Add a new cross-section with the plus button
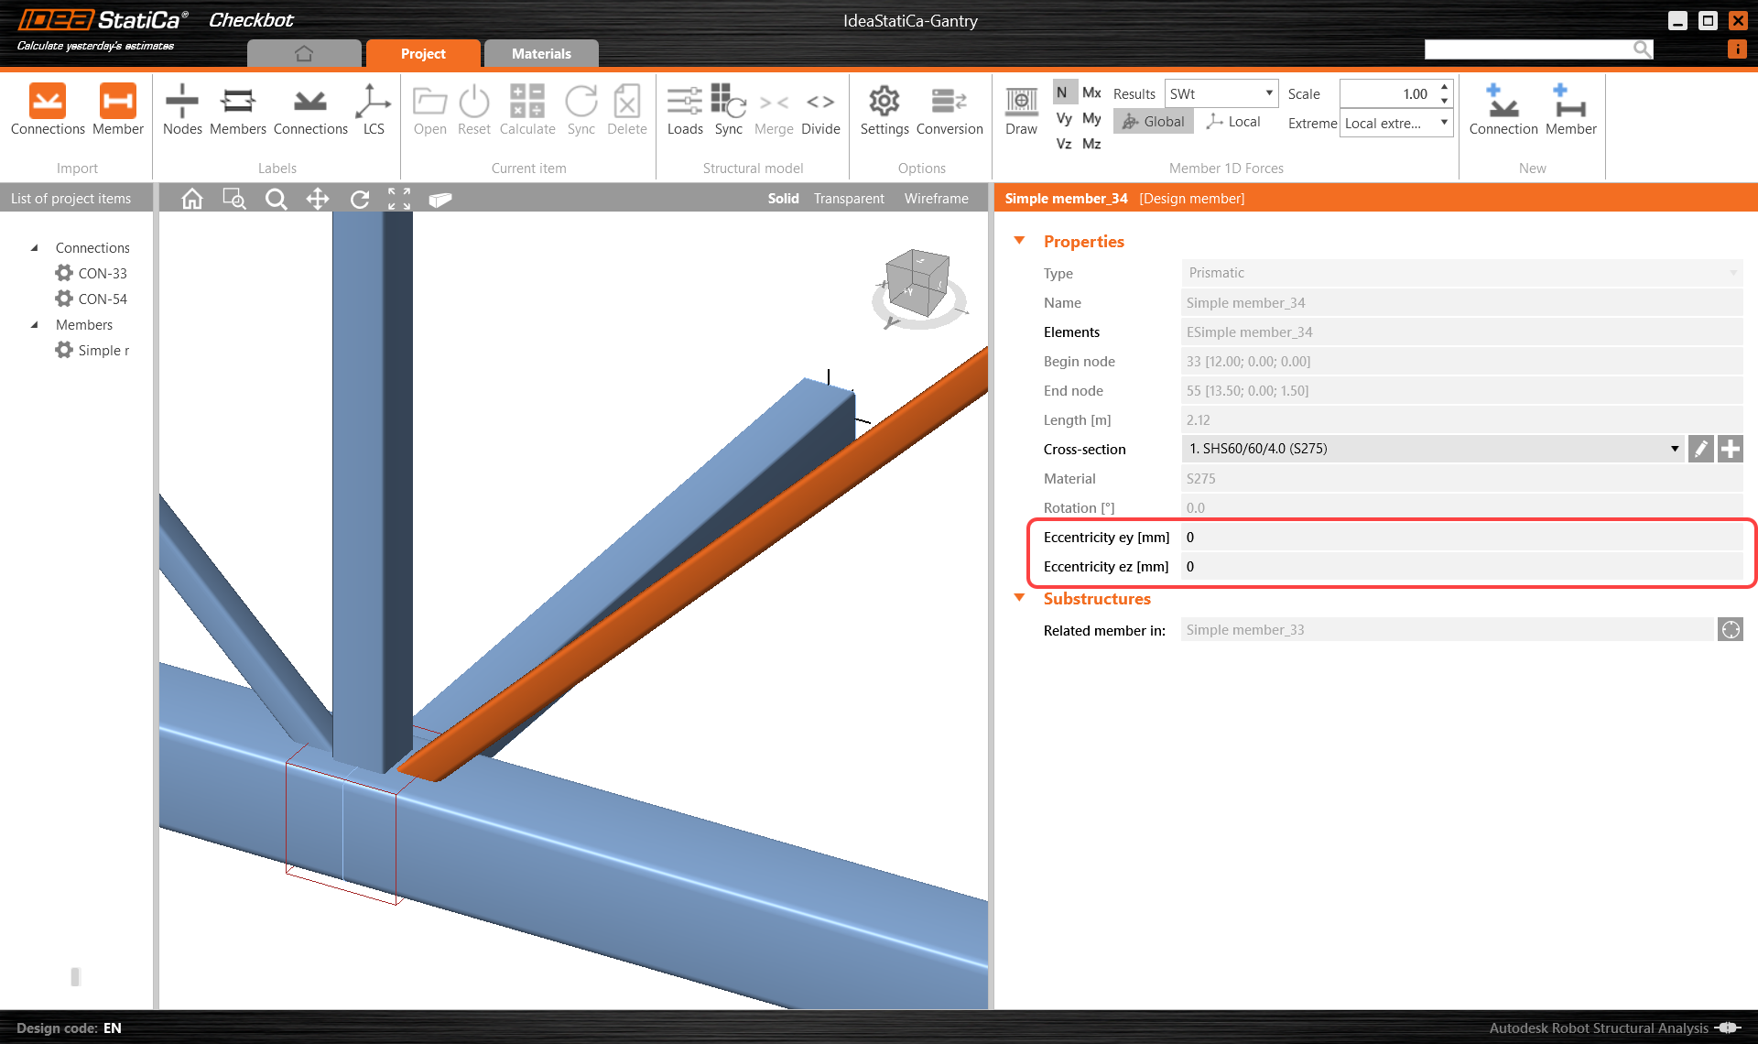1758x1044 pixels. point(1730,449)
